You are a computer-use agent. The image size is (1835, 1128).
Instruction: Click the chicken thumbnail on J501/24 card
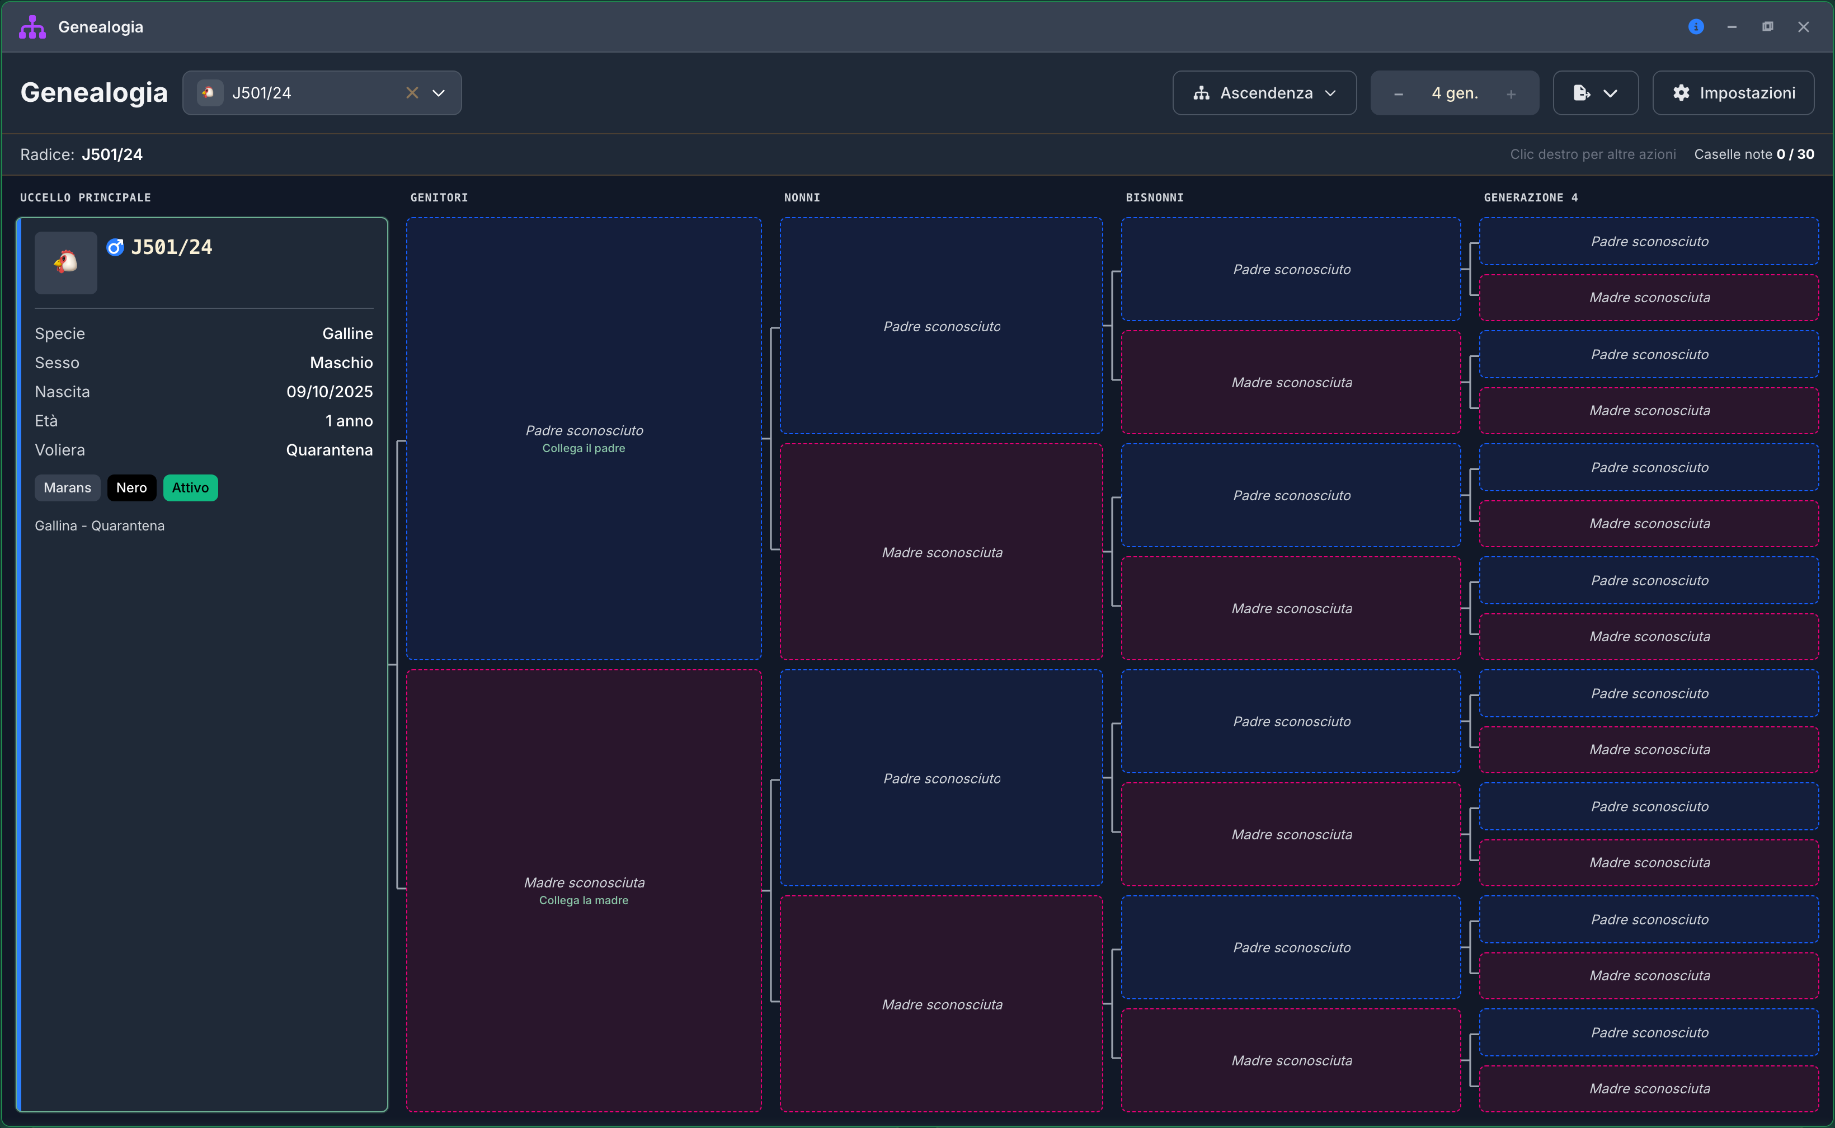click(x=65, y=262)
